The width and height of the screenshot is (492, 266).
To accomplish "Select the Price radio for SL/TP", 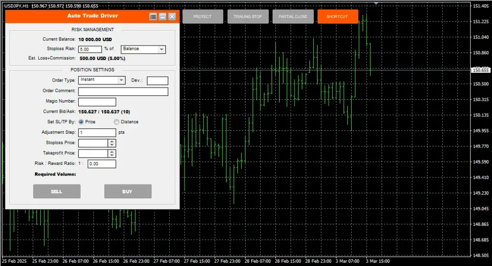I will (81, 122).
